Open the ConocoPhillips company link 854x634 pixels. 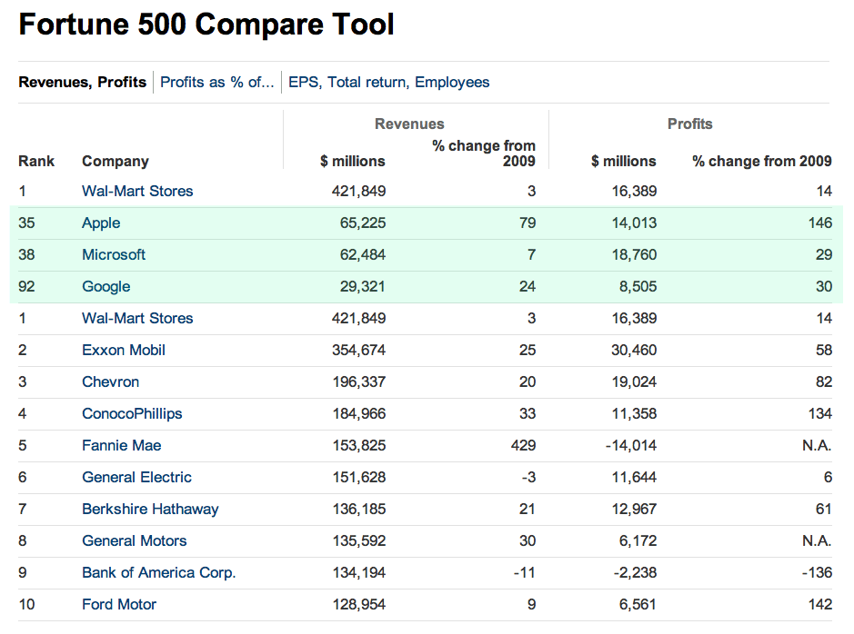pos(133,414)
